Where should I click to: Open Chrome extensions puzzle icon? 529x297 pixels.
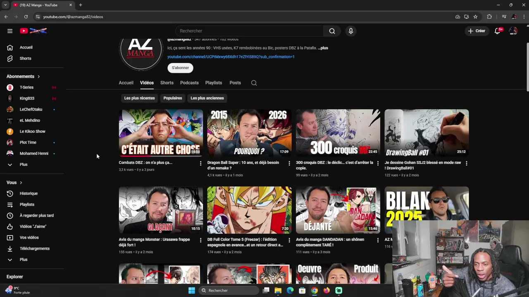(489, 16)
